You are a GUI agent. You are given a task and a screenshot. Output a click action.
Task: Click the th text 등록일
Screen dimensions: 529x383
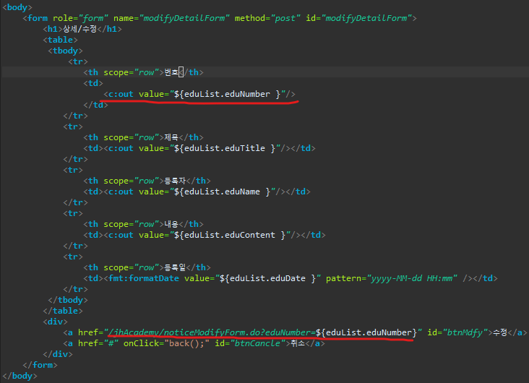175,267
